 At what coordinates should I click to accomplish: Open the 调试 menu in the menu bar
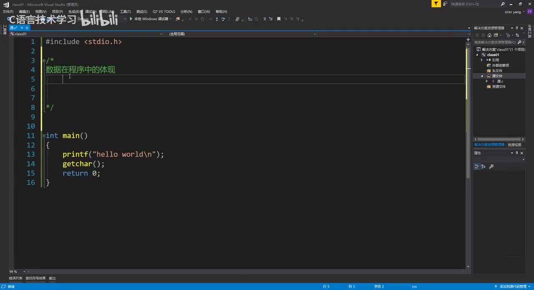(91, 12)
